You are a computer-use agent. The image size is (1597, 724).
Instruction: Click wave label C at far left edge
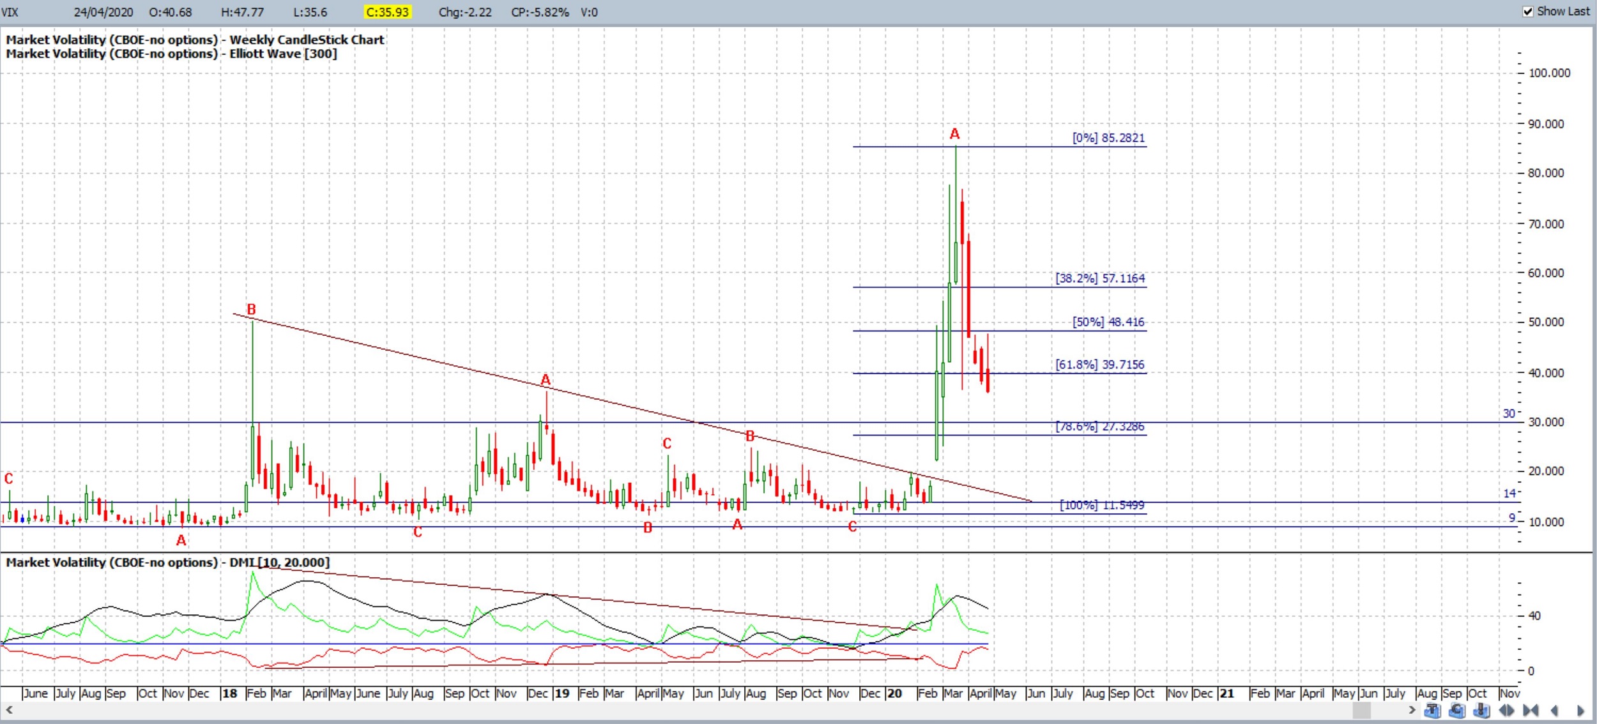click(8, 479)
